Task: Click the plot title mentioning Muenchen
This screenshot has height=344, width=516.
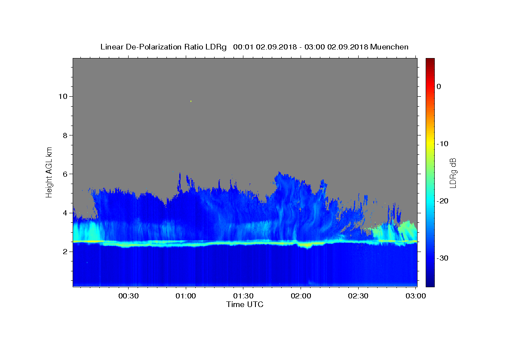Action: pos(254,47)
